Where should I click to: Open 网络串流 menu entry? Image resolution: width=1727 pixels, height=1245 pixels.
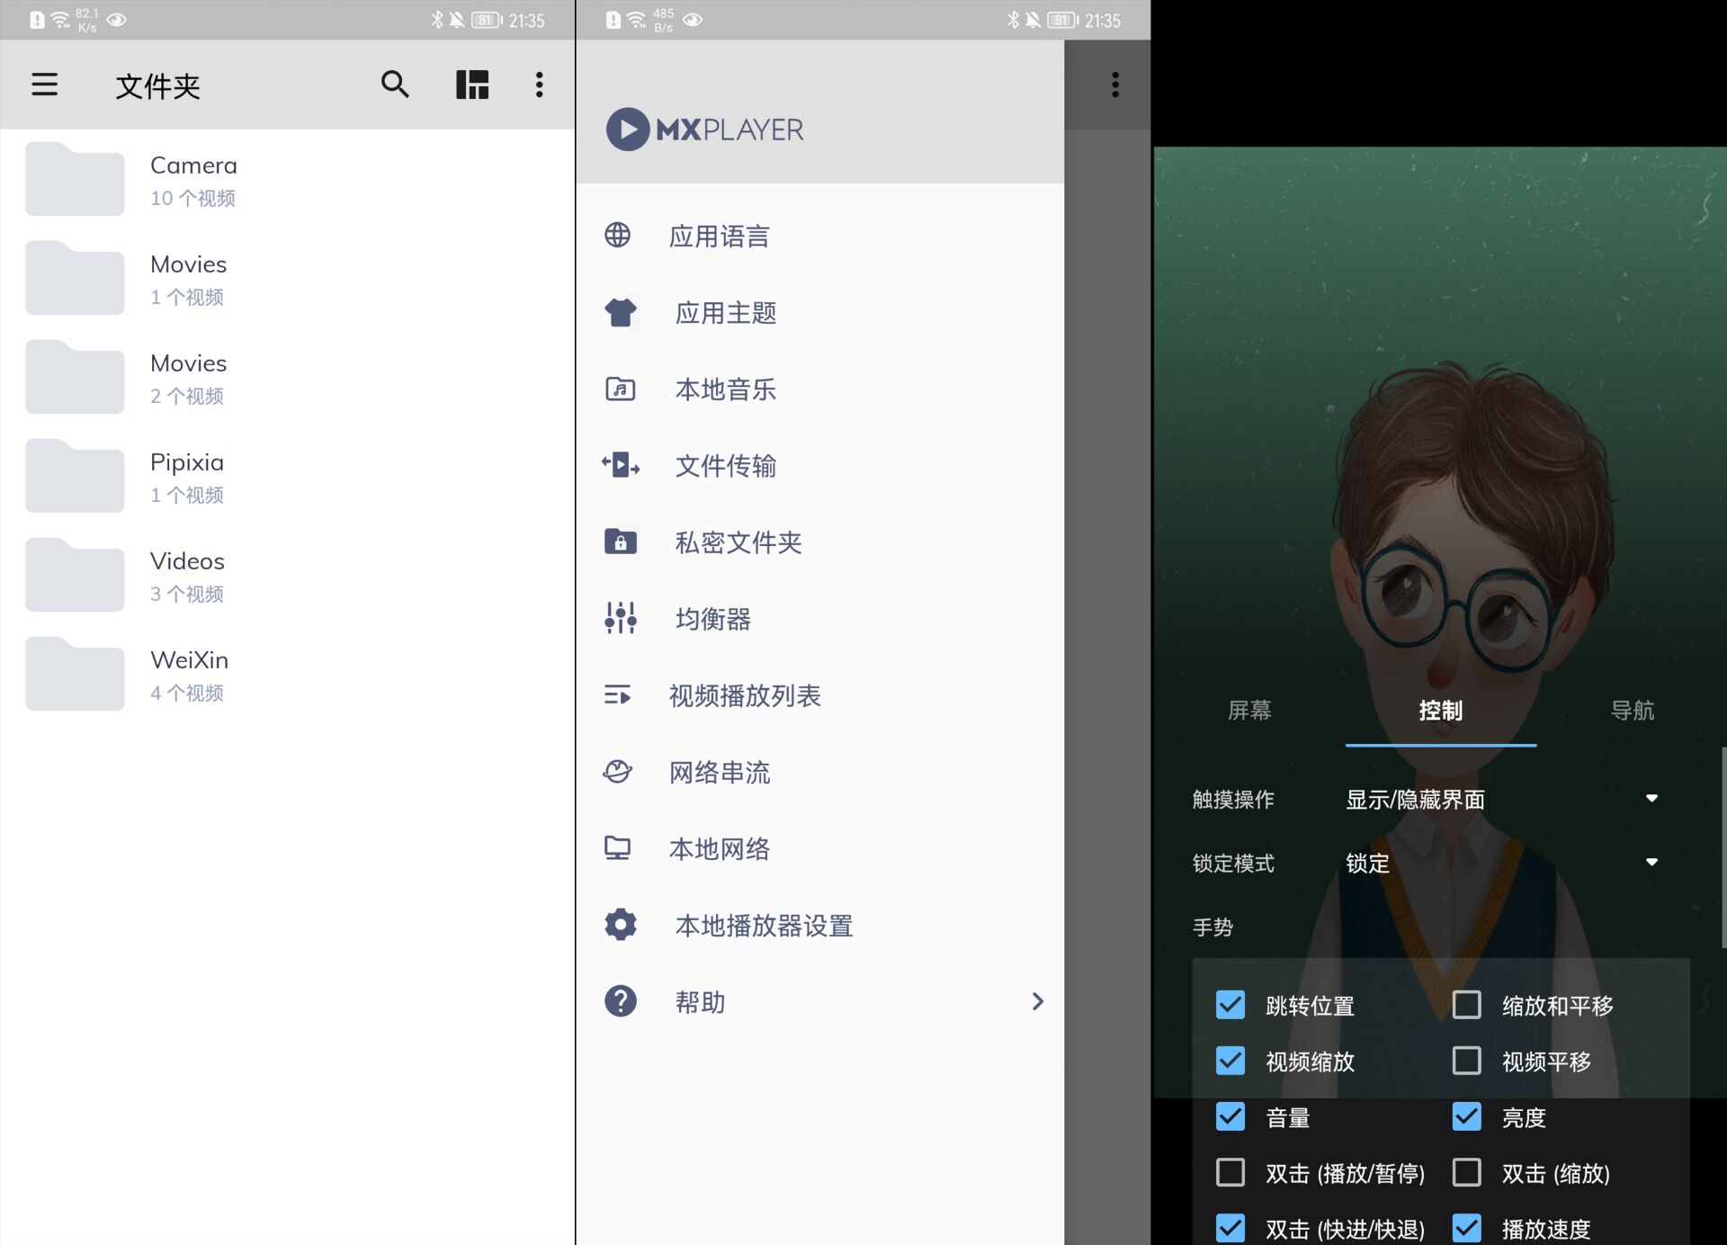[820, 771]
